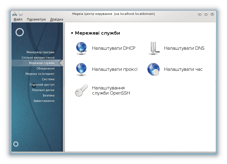227x164 pixels.
Task: Open the globe with clock time icon
Action: pos(154,69)
